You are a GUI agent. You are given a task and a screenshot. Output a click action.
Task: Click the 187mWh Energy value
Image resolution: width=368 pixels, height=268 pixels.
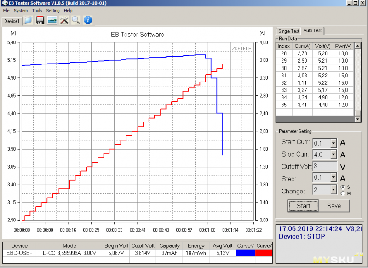click(x=196, y=253)
